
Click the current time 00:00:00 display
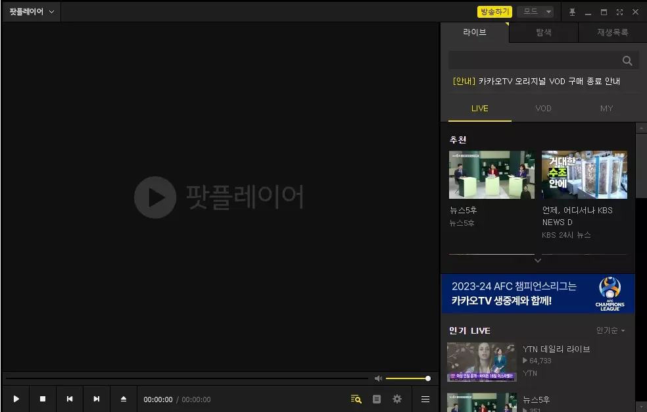[x=158, y=399]
